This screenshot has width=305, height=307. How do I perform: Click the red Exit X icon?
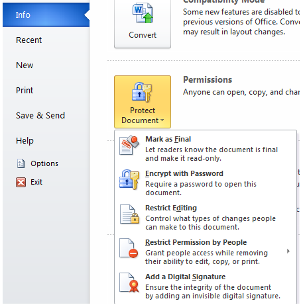pos(21,182)
